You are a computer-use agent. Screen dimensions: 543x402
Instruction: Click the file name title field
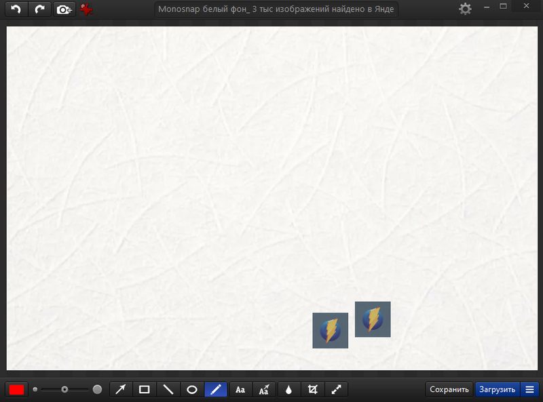(276, 9)
